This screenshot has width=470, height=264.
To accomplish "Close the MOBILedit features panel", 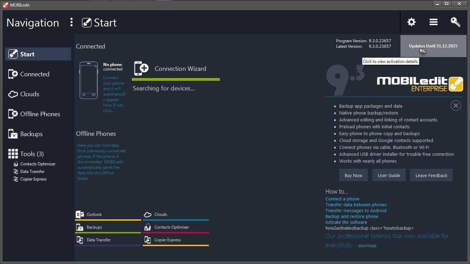I will pos(456,106).
